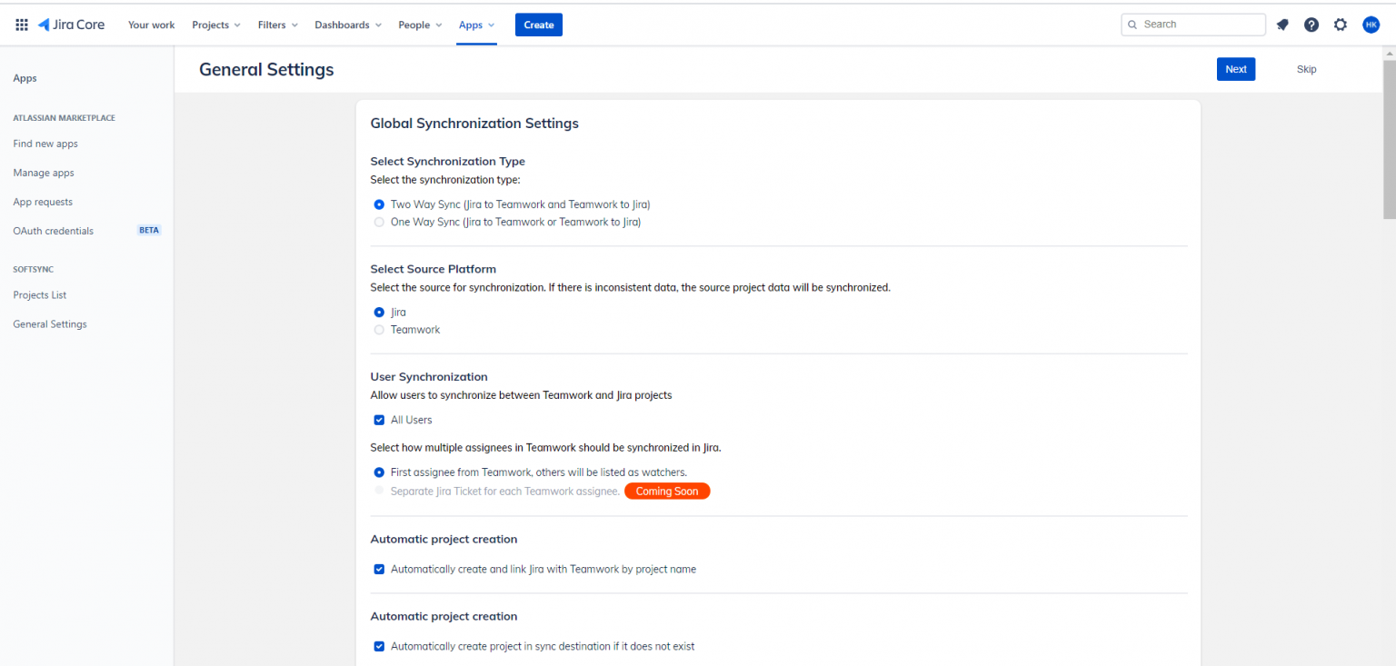Open the Your work menu
The width and height of the screenshot is (1396, 666).
coord(151,25)
